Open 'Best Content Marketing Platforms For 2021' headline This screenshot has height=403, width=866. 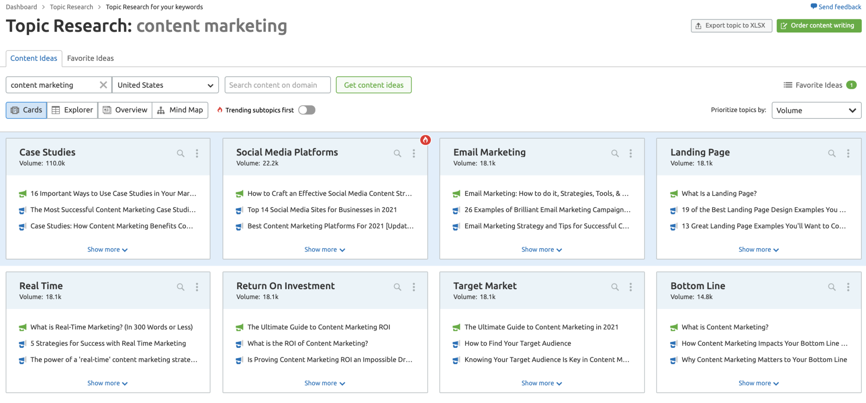coord(331,226)
